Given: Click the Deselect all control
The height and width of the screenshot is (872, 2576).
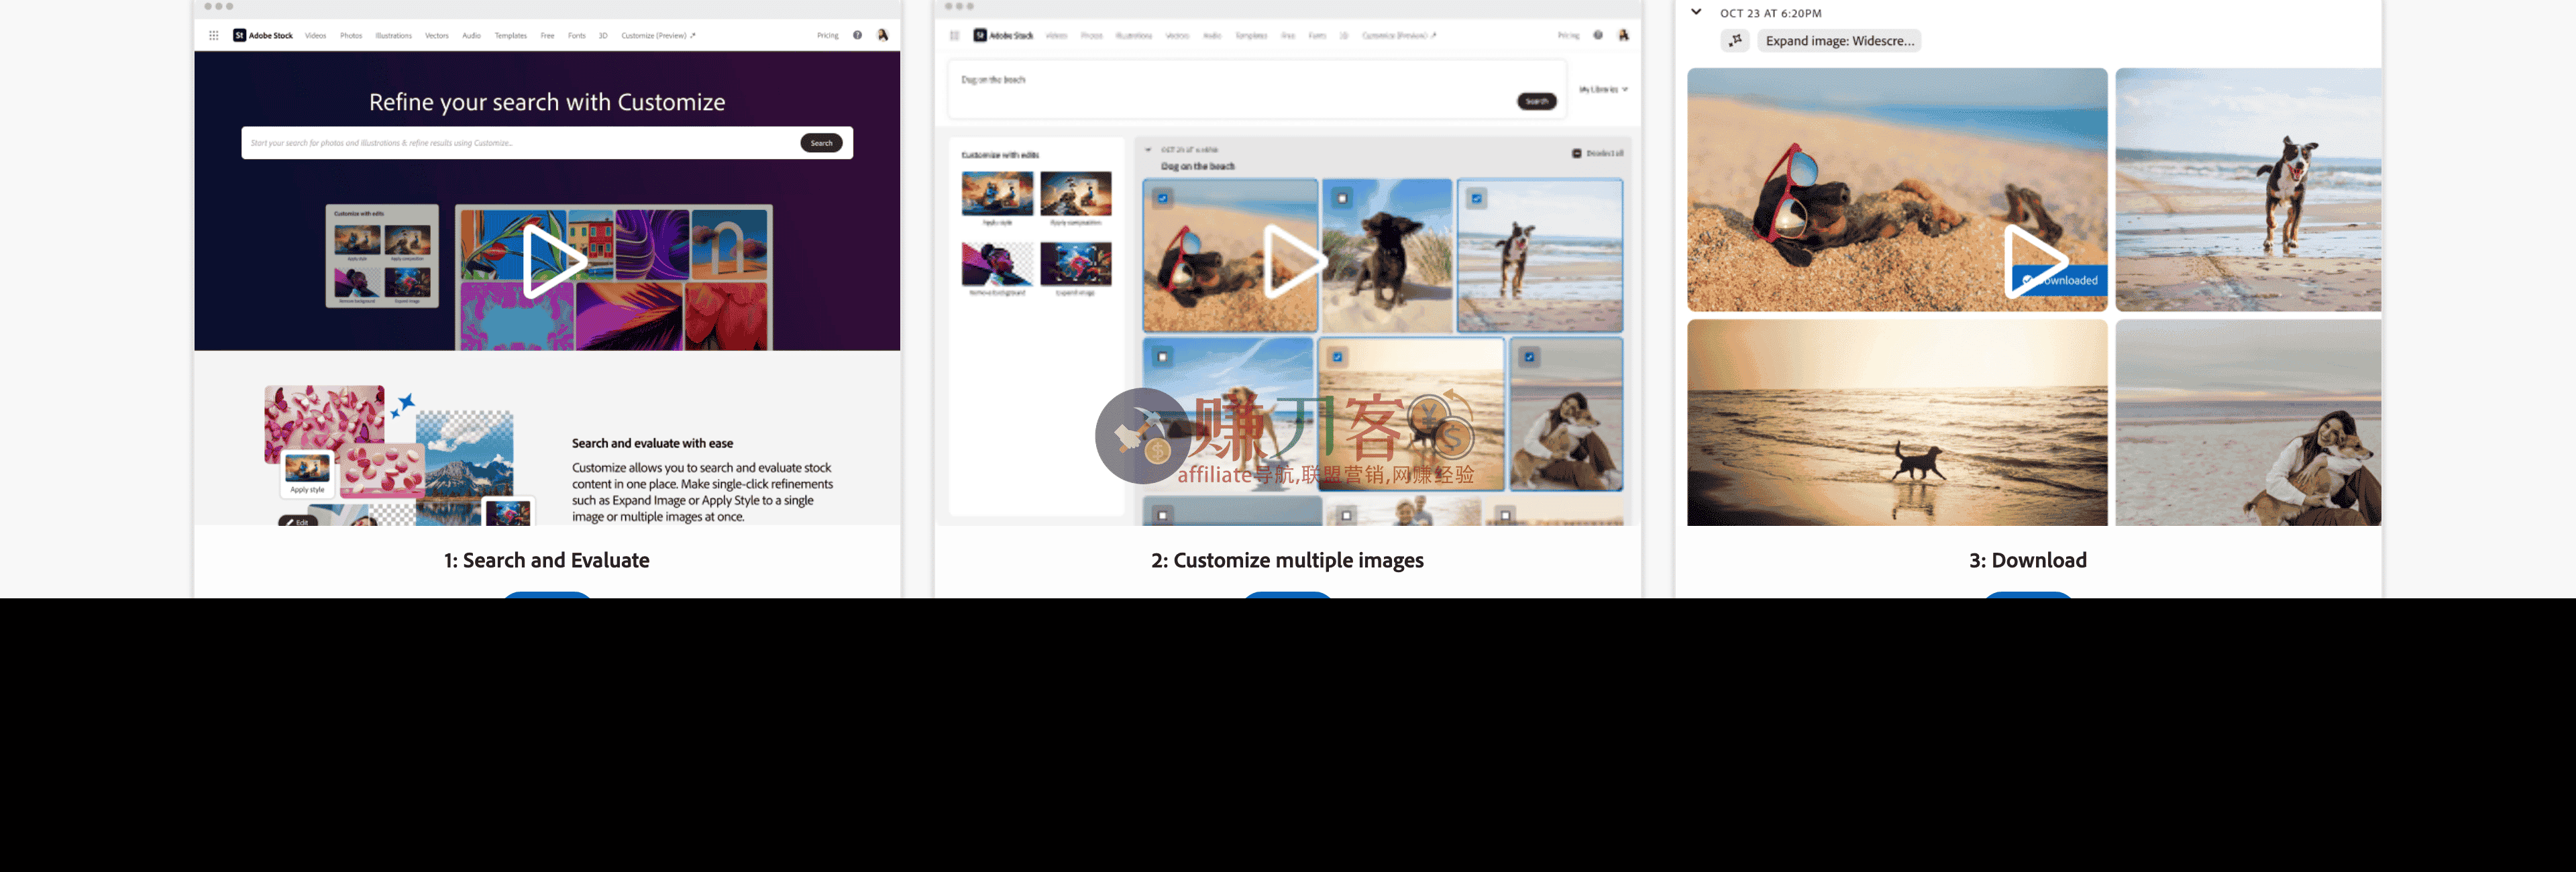Looking at the screenshot, I should click(1597, 153).
